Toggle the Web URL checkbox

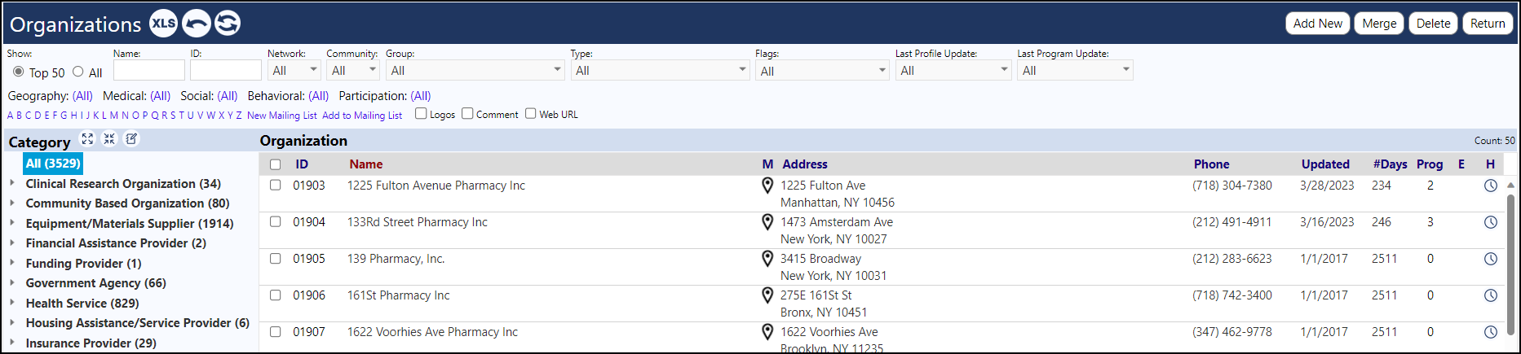(531, 113)
